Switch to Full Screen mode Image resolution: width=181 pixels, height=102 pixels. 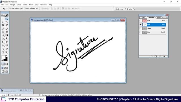pos(7,68)
